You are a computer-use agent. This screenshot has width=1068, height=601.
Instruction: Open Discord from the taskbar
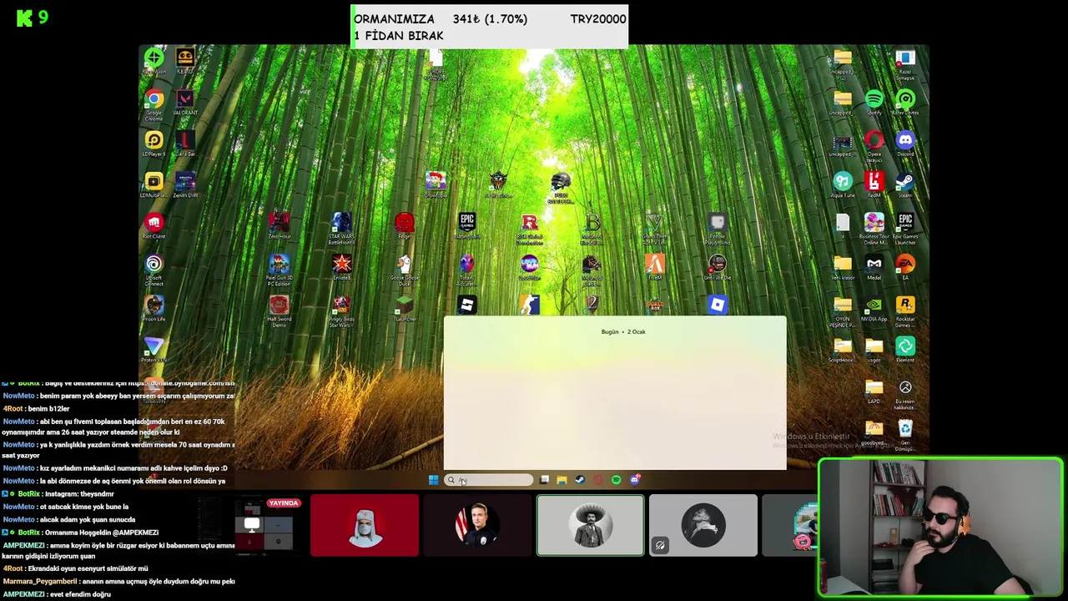click(x=634, y=480)
